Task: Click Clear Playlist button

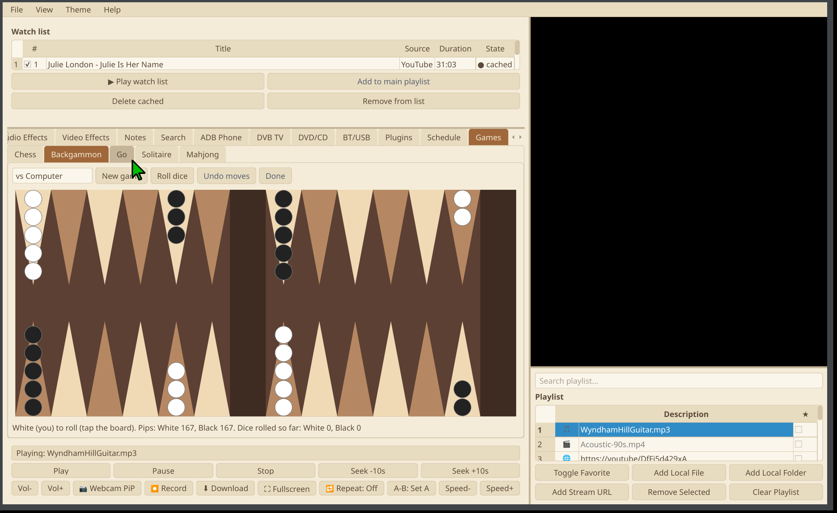Action: click(x=776, y=492)
